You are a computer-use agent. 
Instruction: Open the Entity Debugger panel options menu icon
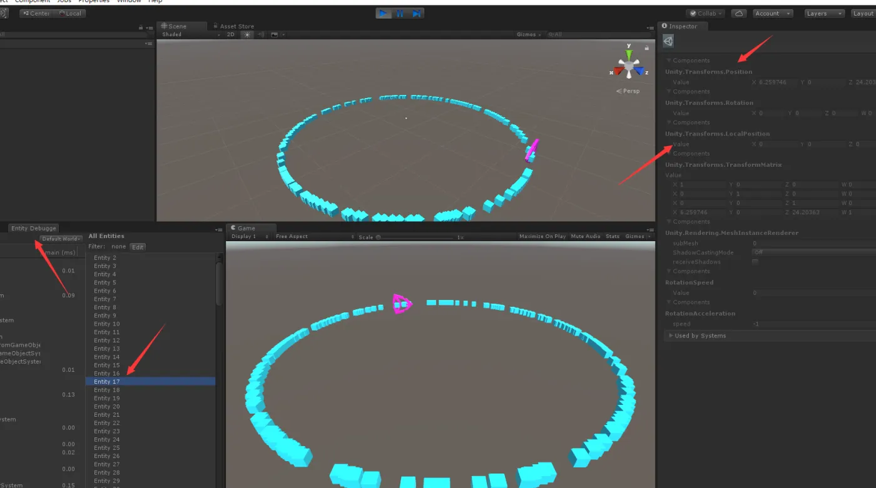tap(220, 229)
